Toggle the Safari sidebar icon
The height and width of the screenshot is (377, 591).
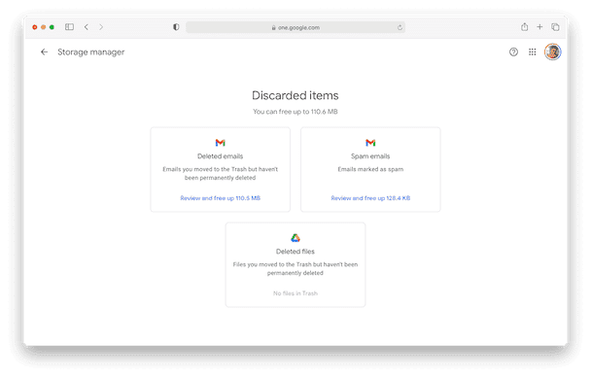69,27
